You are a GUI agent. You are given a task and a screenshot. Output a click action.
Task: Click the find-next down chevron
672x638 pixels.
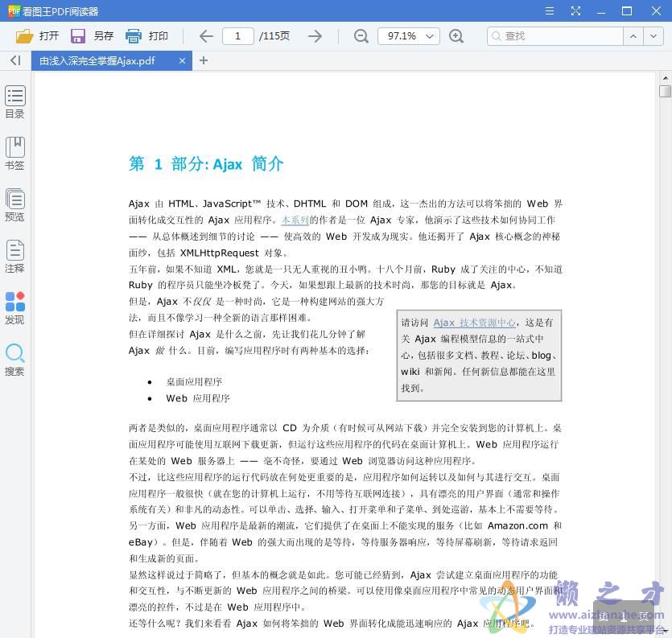click(x=654, y=36)
